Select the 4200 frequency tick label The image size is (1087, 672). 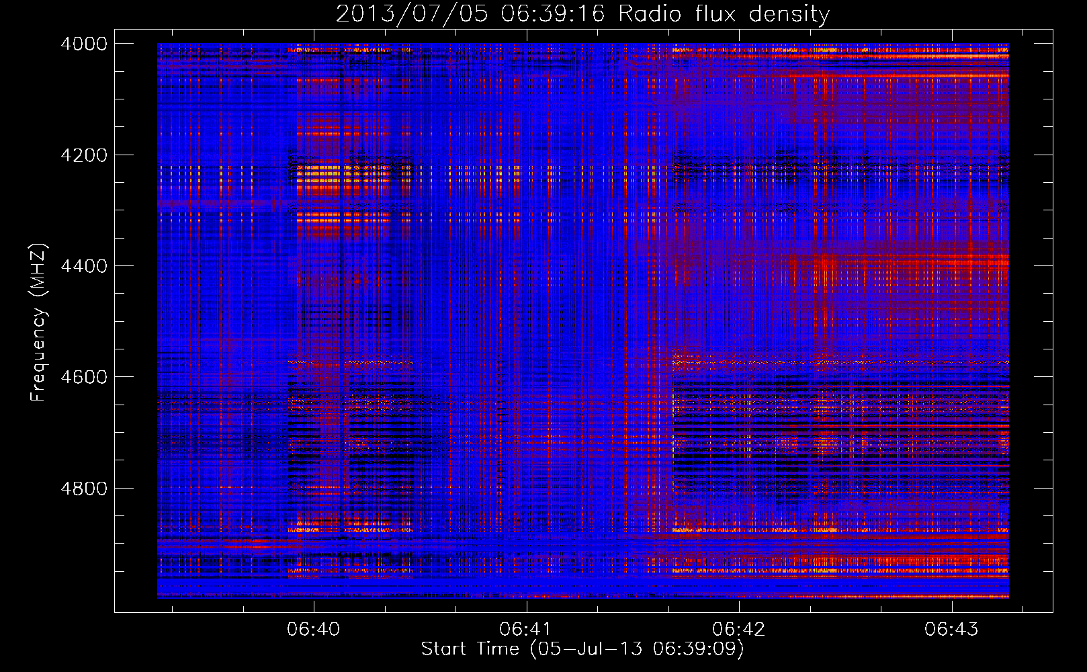pyautogui.click(x=84, y=155)
